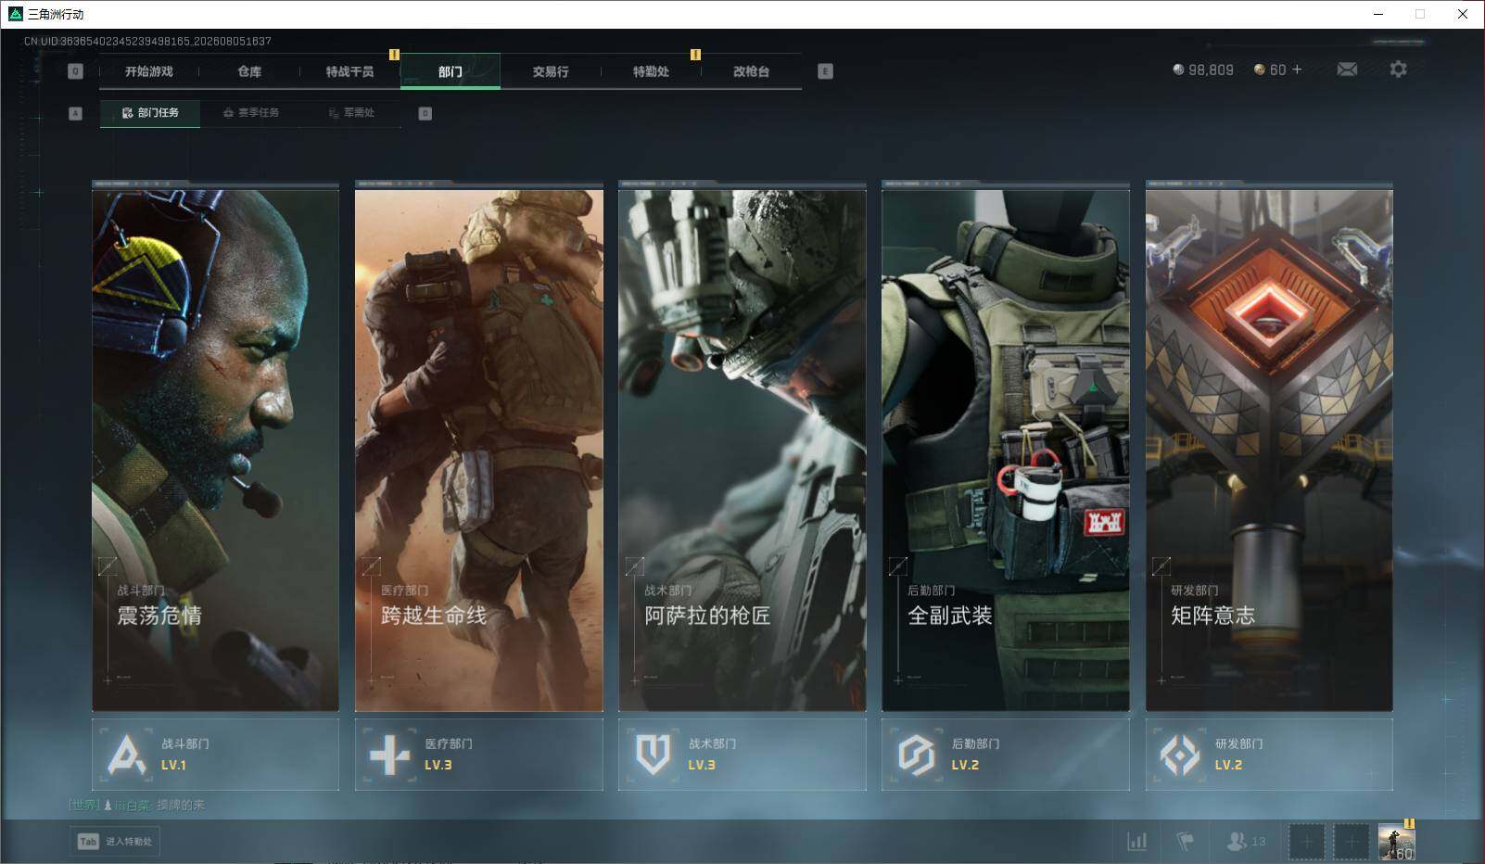Switch to the 开始游戏 tab
Viewport: 1485px width, 864px height.
pyautogui.click(x=149, y=71)
